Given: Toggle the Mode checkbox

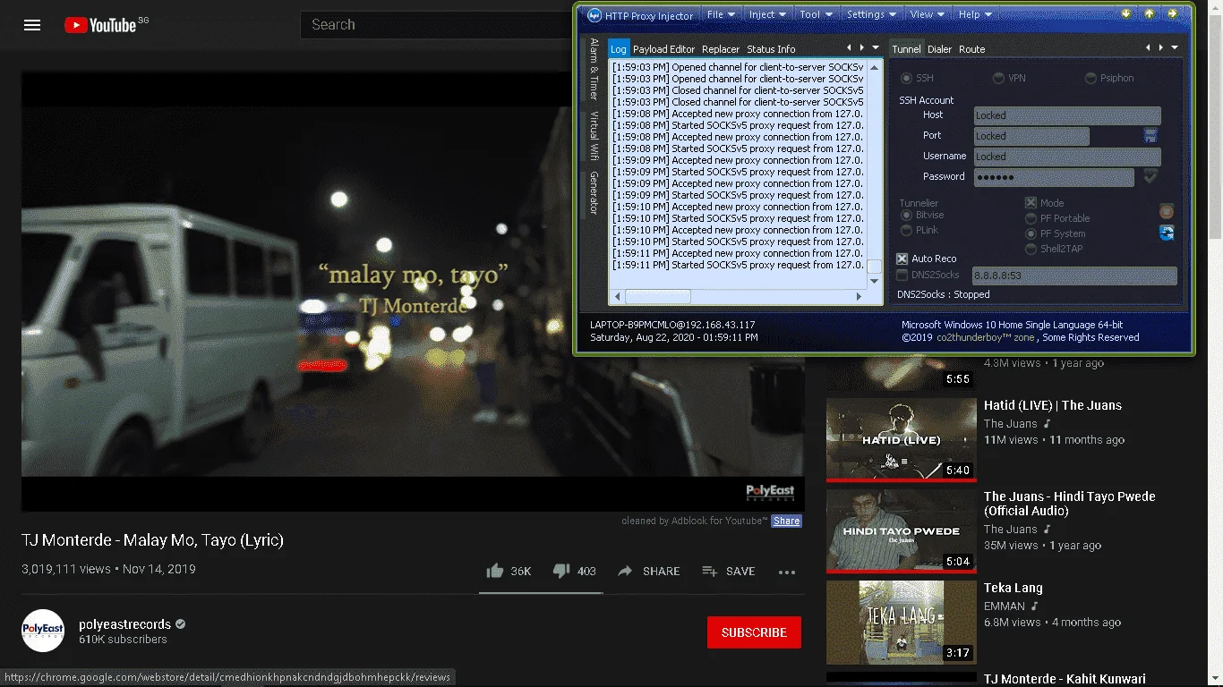Looking at the screenshot, I should [1031, 203].
